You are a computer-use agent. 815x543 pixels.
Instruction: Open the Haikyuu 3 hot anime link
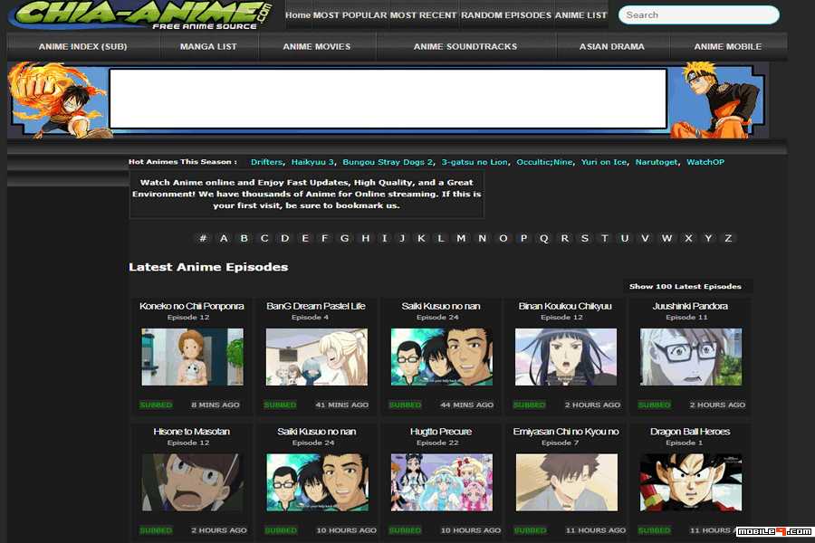tap(312, 162)
